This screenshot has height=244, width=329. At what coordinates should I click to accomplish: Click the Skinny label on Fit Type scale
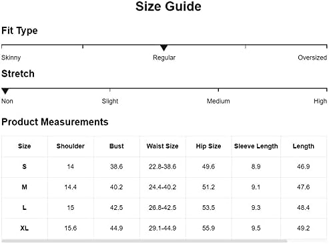(x=11, y=57)
